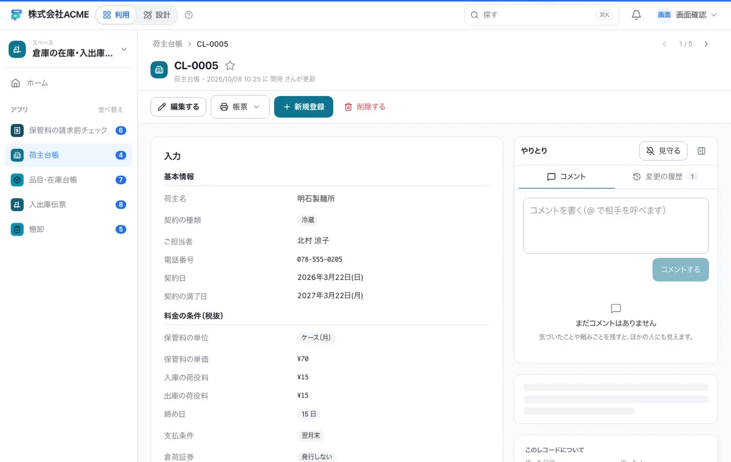
Task: Click the 翌月末 payment terms tag
Action: coord(311,436)
